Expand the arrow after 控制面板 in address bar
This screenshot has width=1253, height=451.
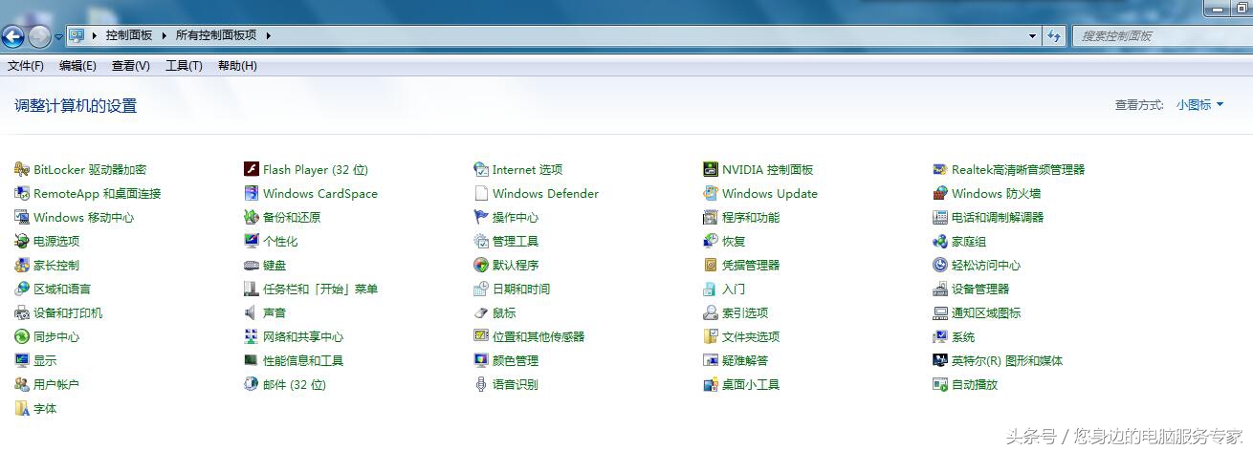164,35
